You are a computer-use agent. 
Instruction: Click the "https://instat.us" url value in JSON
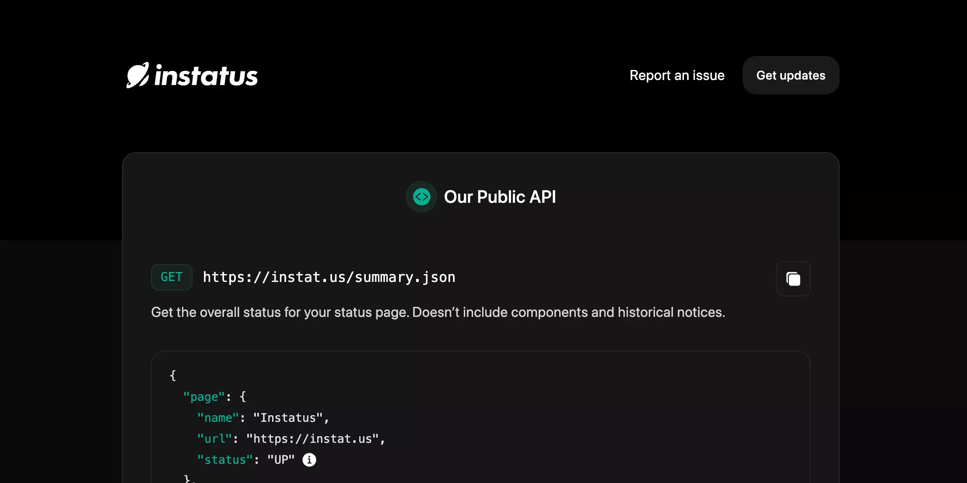click(x=312, y=439)
